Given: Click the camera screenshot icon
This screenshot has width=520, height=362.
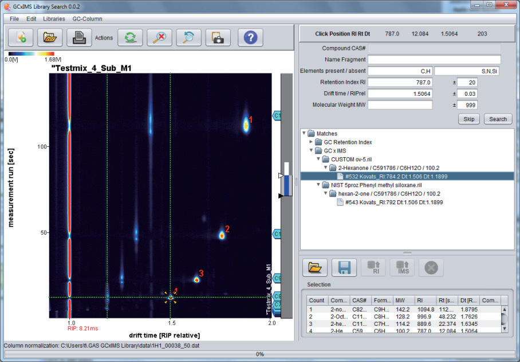Looking at the screenshot, I should pyautogui.click(x=218, y=38).
